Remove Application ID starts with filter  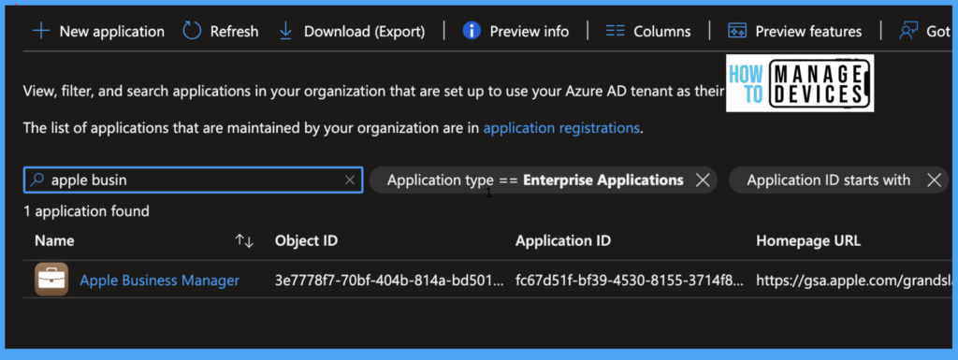pyautogui.click(x=935, y=180)
